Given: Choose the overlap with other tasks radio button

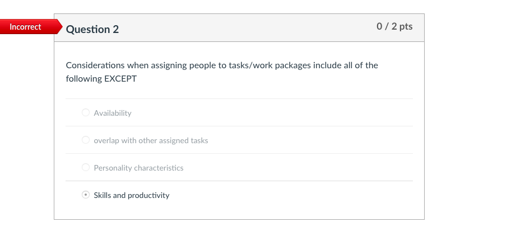Looking at the screenshot, I should point(86,140).
